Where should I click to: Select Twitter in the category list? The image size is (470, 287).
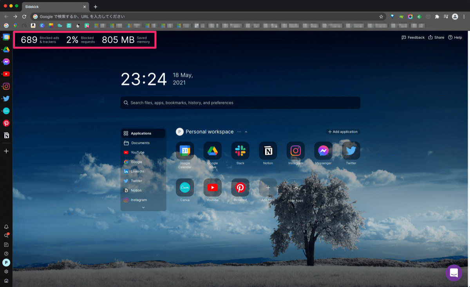(143, 181)
